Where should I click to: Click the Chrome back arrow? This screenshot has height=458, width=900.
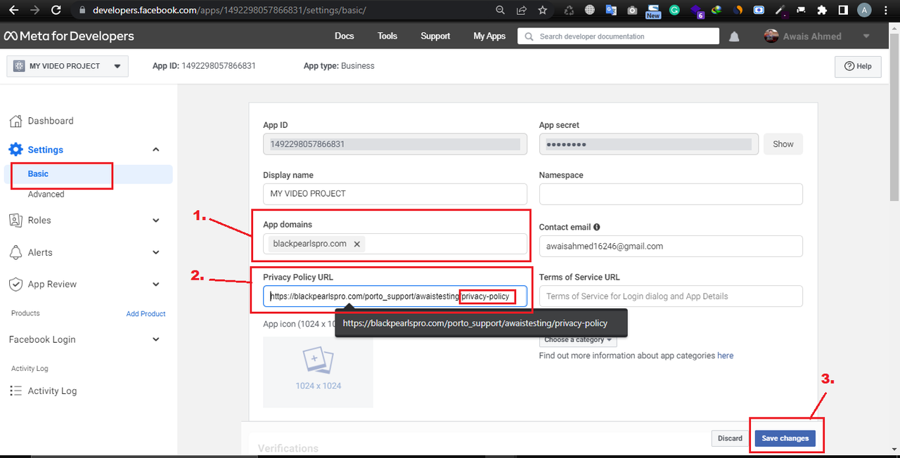coord(13,10)
